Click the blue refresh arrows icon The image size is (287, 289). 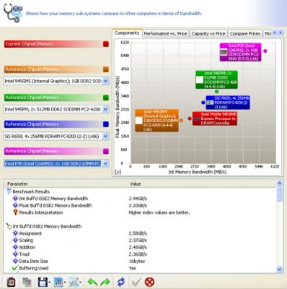[121, 282]
